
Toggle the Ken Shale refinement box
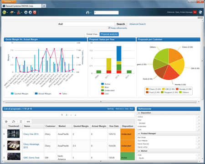(x=198, y=138)
